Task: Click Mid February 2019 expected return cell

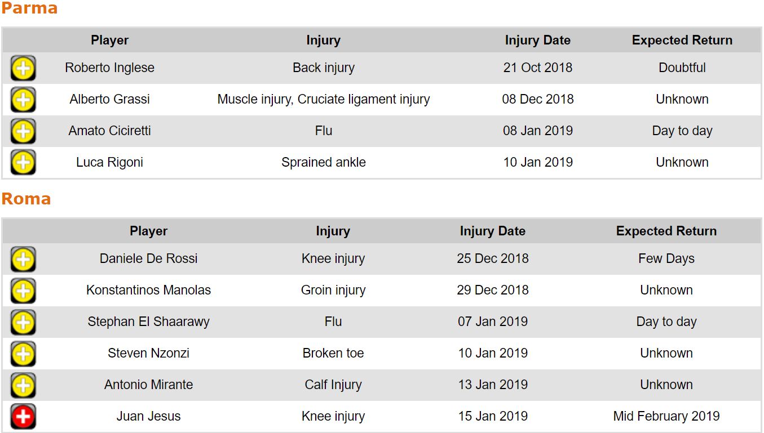Action: click(666, 416)
